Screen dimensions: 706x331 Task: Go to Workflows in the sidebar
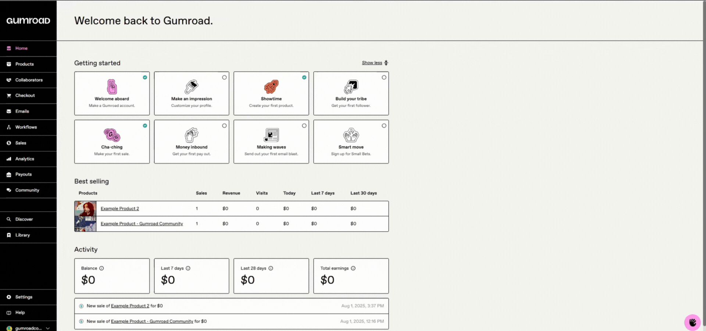pos(28,127)
